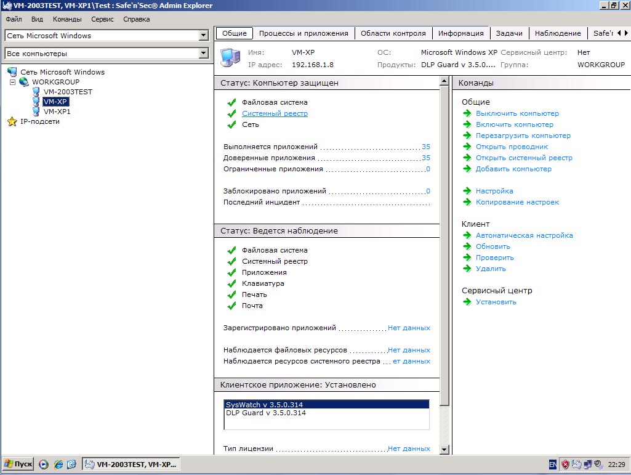Image resolution: width=631 pixels, height=475 pixels.
Task: Click Открыть системный реестр command
Action: tap(524, 158)
